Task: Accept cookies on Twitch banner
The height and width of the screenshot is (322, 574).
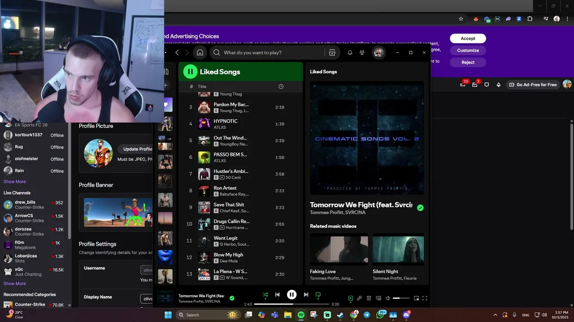Action: click(468, 38)
